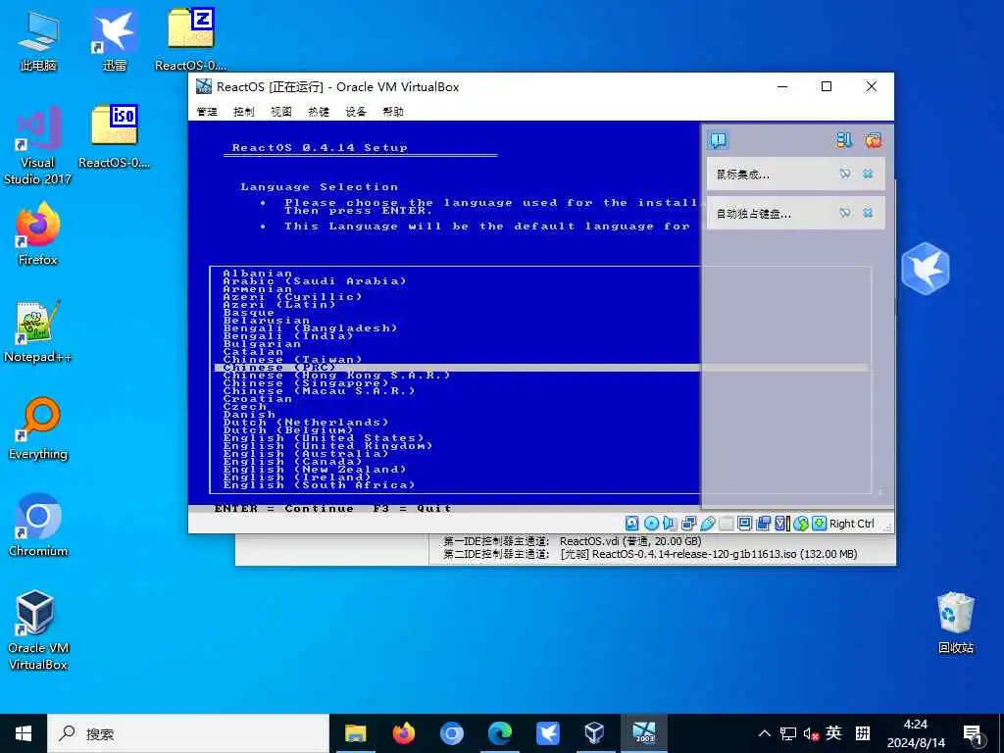Select Chinese (Macau S.A.R.) language
The height and width of the screenshot is (753, 1004).
click(x=319, y=390)
